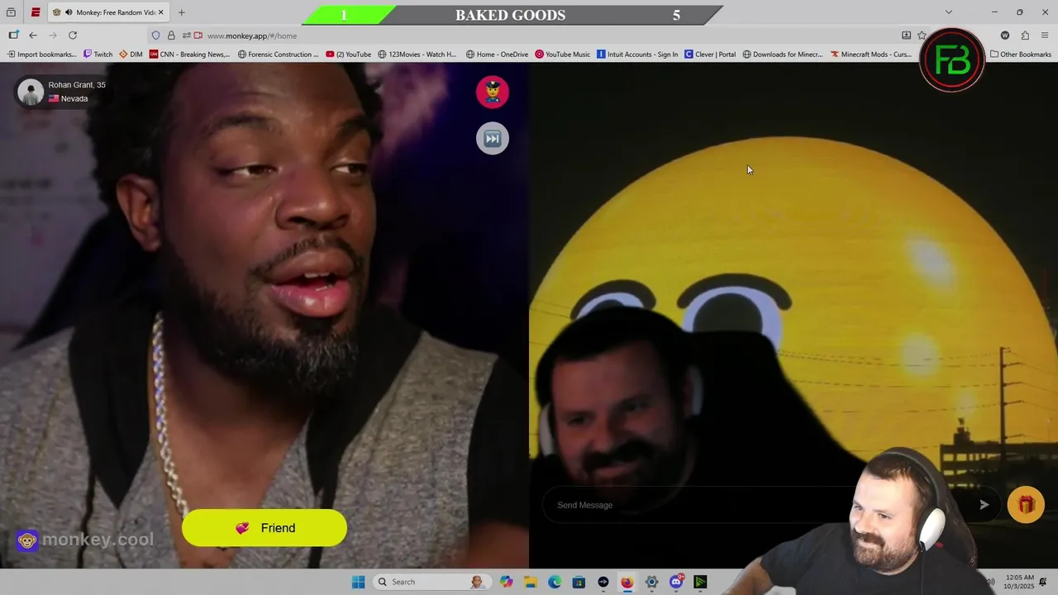Switch to Firefox in the taskbar
This screenshot has width=1058, height=595.
click(627, 582)
